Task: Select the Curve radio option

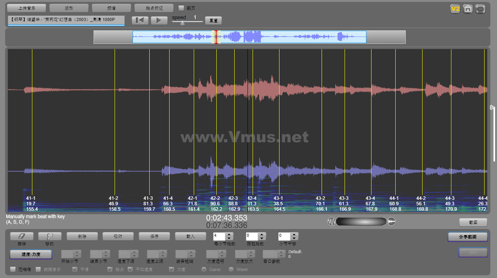Action: pyautogui.click(x=203, y=269)
